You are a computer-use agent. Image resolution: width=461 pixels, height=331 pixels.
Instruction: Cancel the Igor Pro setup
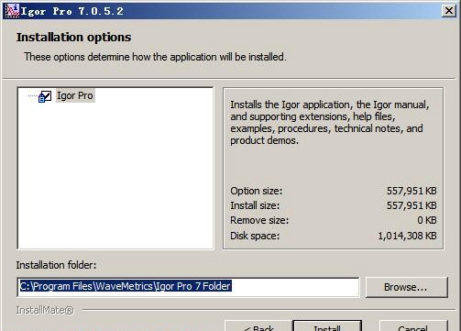(x=413, y=326)
